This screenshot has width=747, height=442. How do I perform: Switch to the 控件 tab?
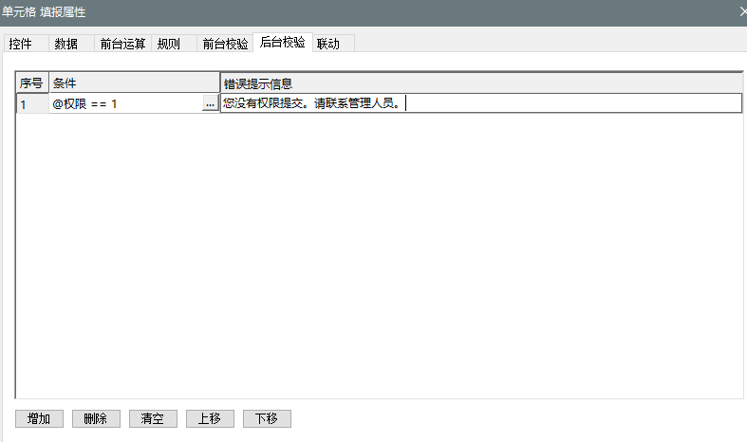(x=21, y=44)
